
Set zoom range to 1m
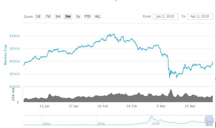(x=58, y=16)
